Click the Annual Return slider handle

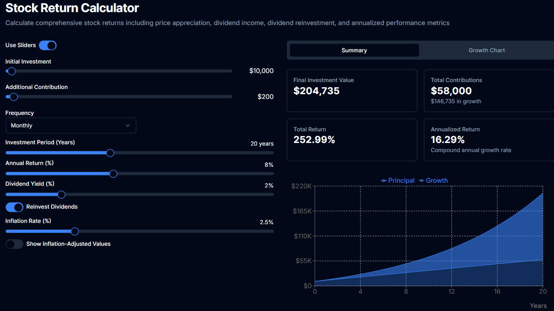click(113, 173)
